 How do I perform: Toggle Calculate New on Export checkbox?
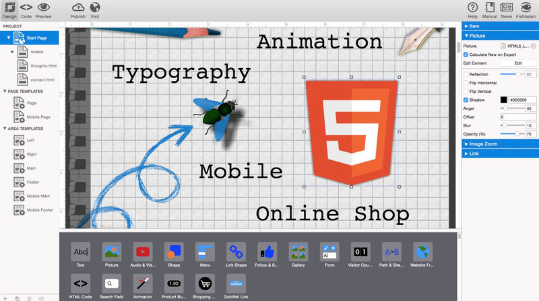coord(466,55)
